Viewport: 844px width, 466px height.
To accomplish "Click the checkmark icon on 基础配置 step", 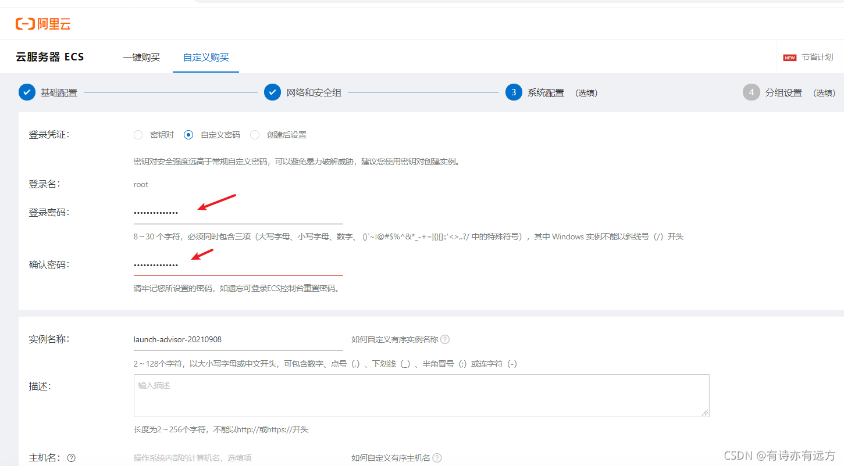I will [x=27, y=92].
